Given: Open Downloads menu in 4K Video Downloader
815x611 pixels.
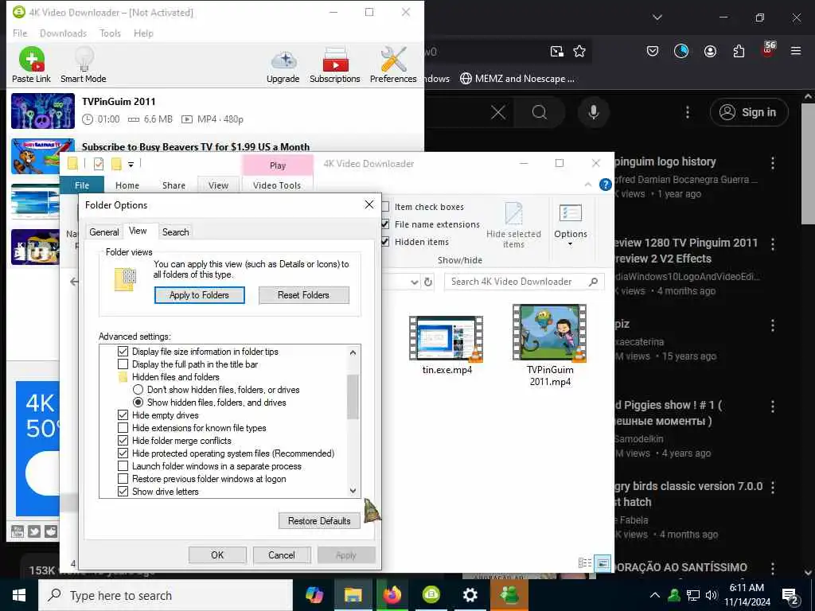Looking at the screenshot, I should click(63, 33).
